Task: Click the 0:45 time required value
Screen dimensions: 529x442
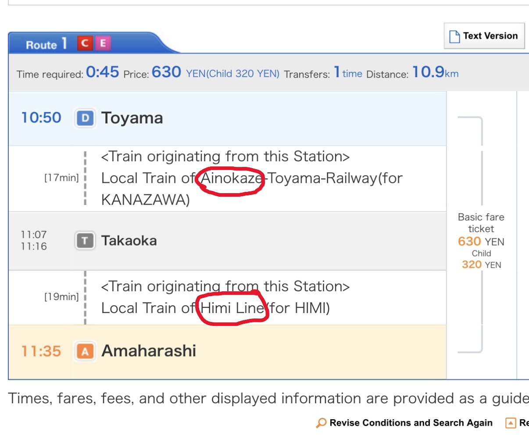Action: (x=102, y=72)
